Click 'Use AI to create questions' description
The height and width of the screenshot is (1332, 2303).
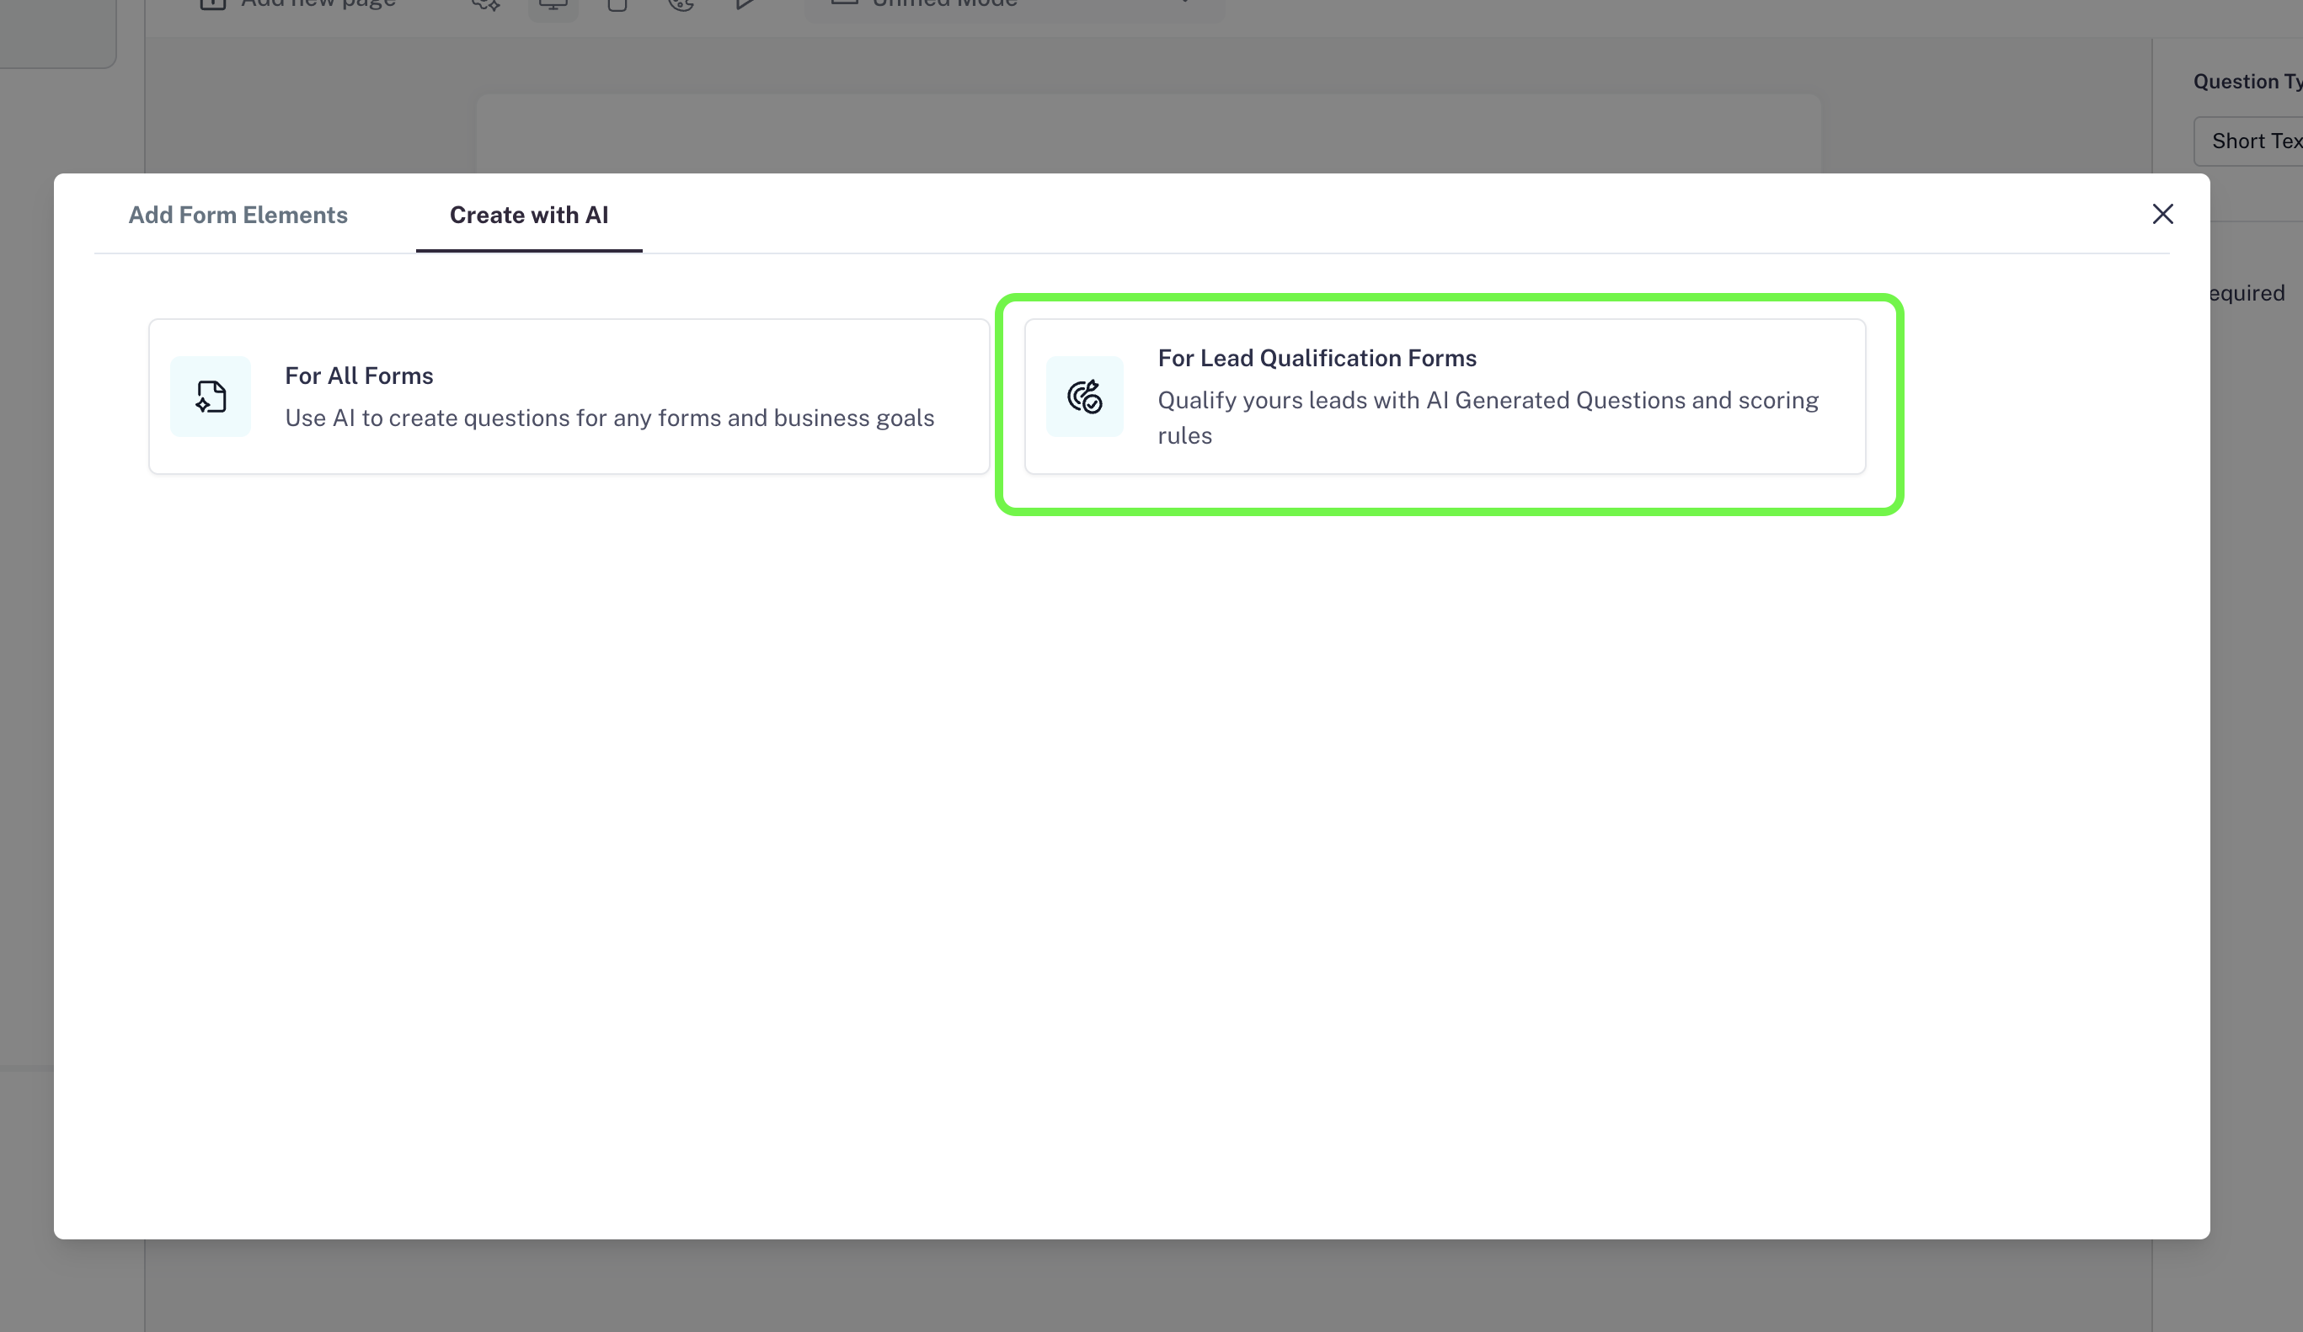[x=610, y=418]
